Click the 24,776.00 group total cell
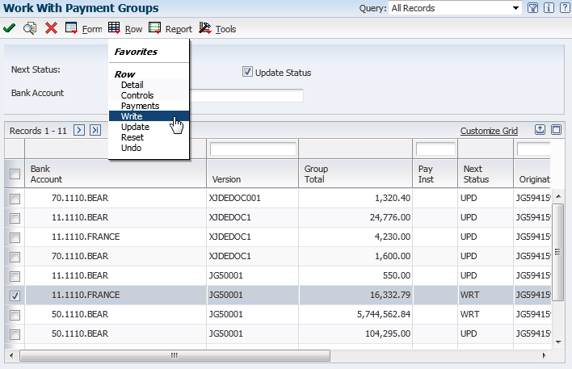The image size is (572, 369). [x=355, y=217]
